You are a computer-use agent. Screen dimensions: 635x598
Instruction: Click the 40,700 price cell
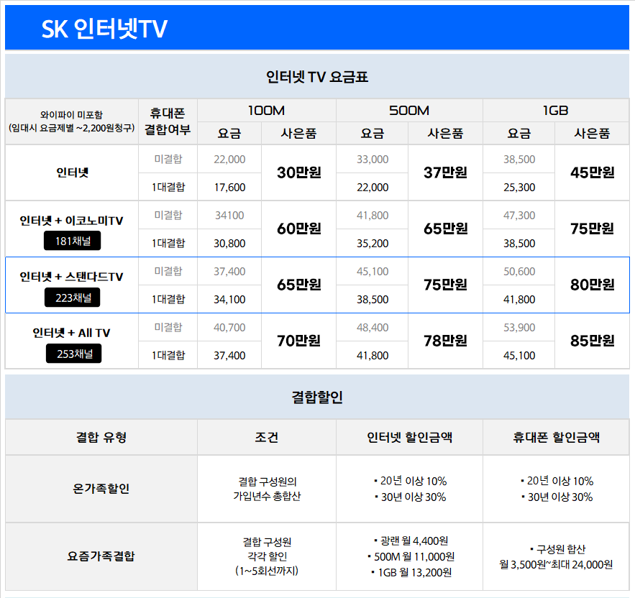pos(229,328)
